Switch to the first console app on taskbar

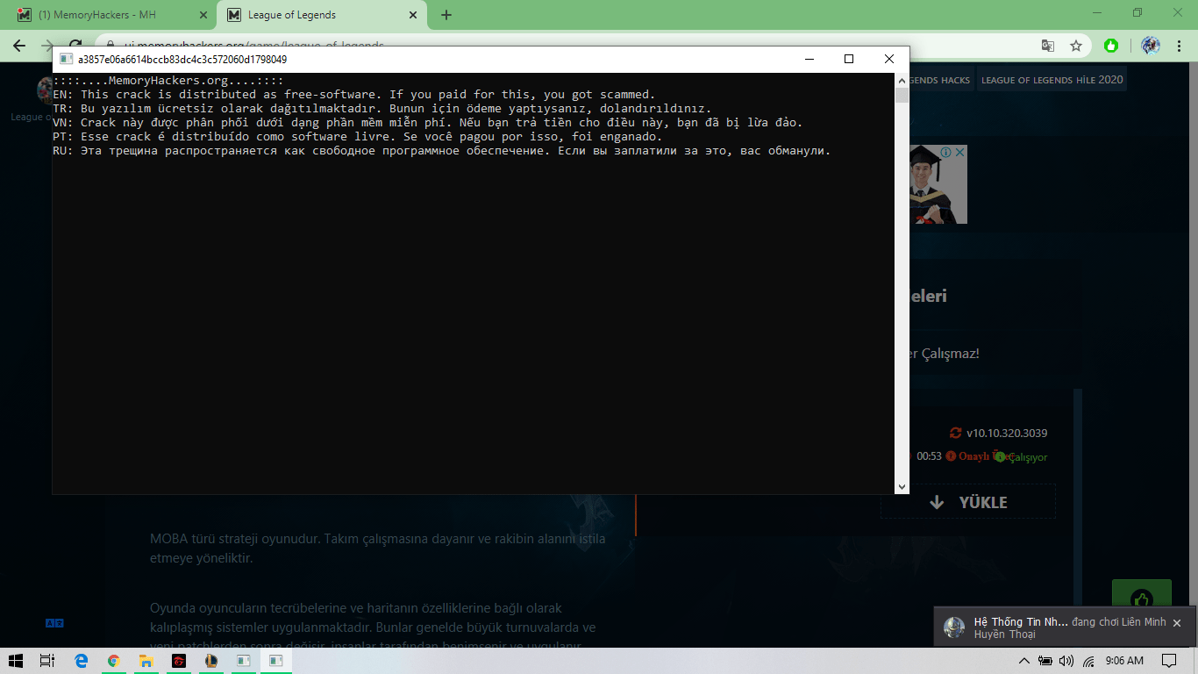[x=243, y=661]
